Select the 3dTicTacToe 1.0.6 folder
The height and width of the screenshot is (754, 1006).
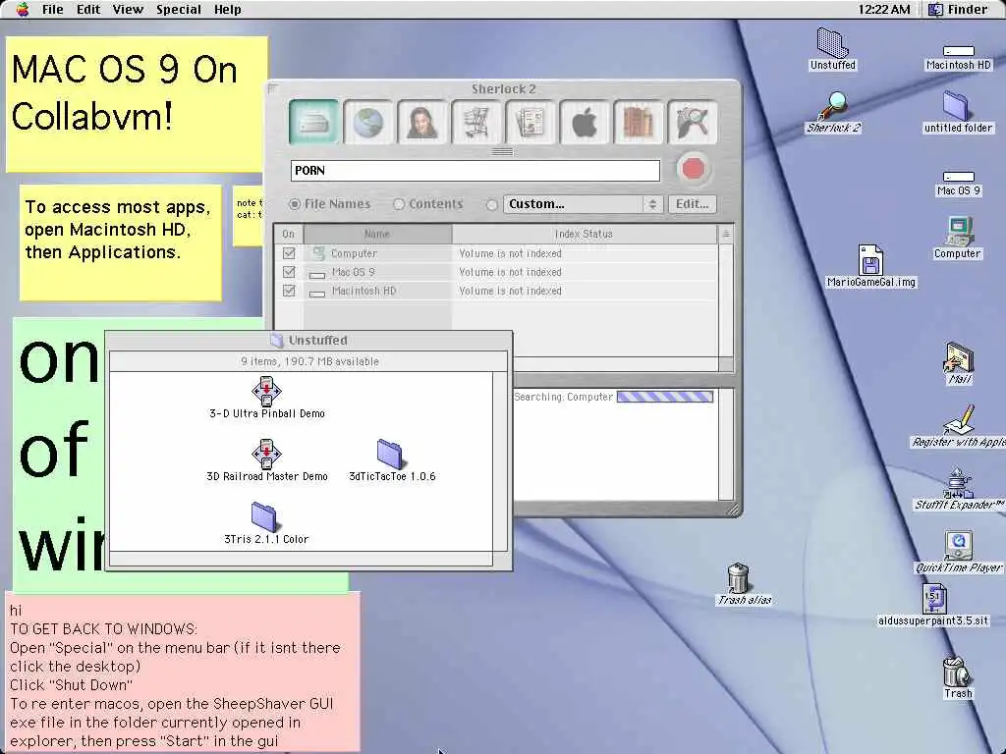point(390,454)
